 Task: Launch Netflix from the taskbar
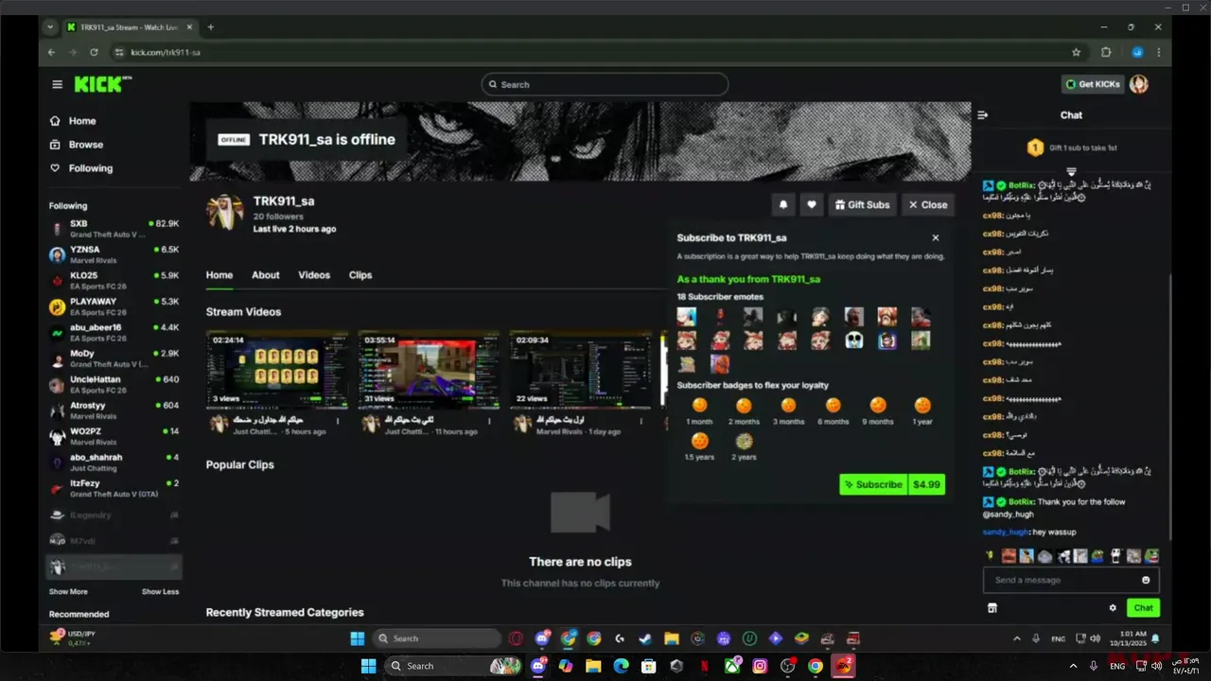coord(704,666)
